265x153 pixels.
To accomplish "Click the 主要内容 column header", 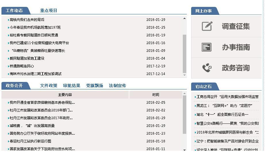I will 65,95.
